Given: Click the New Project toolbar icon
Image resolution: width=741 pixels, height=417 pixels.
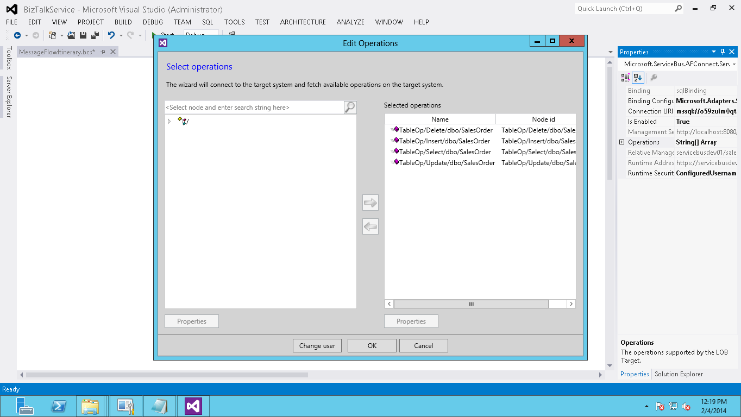Looking at the screenshot, I should [x=52, y=35].
